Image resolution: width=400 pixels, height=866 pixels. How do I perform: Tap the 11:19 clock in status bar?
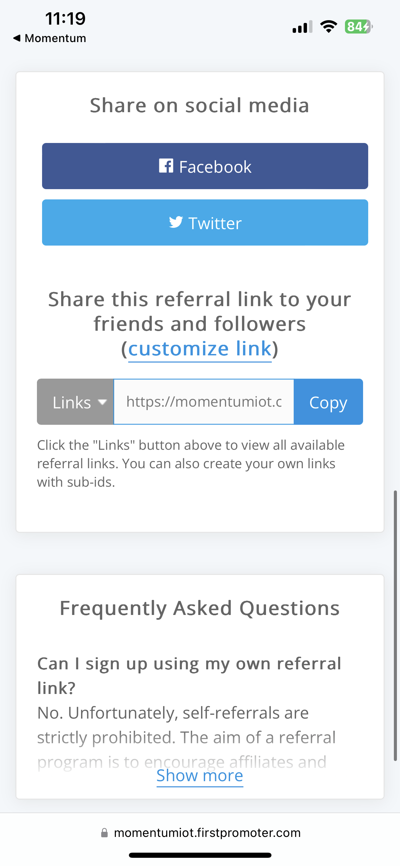(x=65, y=18)
